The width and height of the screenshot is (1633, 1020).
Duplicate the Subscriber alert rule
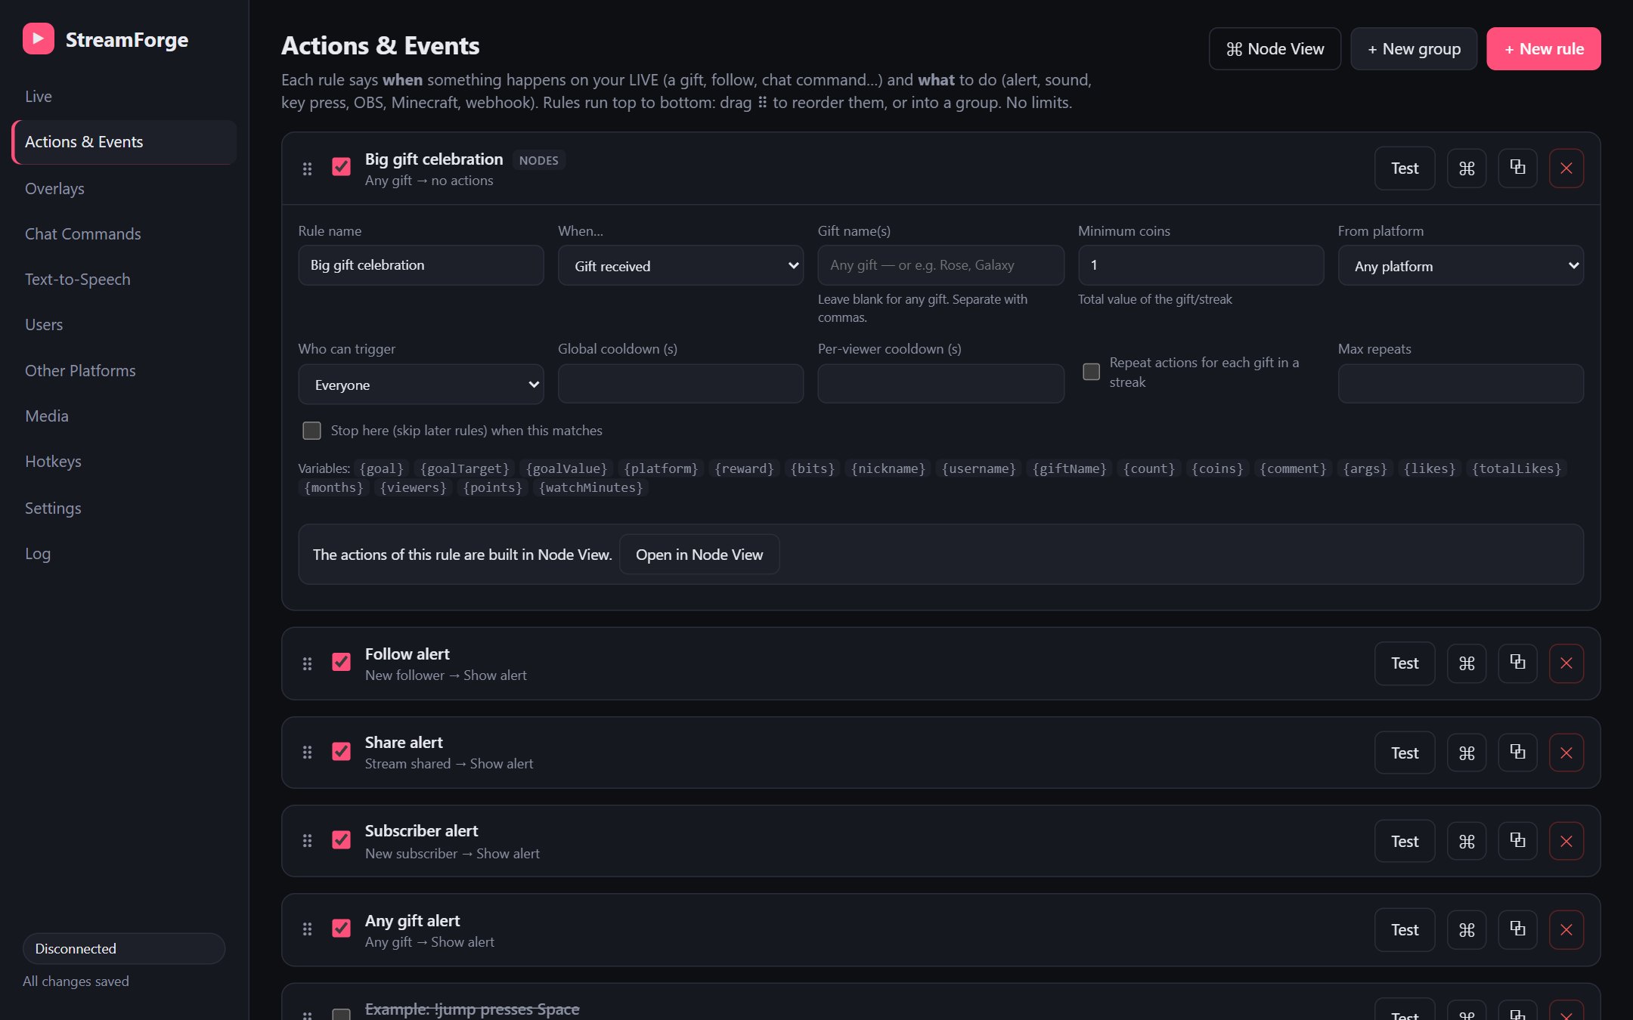pyautogui.click(x=1517, y=841)
